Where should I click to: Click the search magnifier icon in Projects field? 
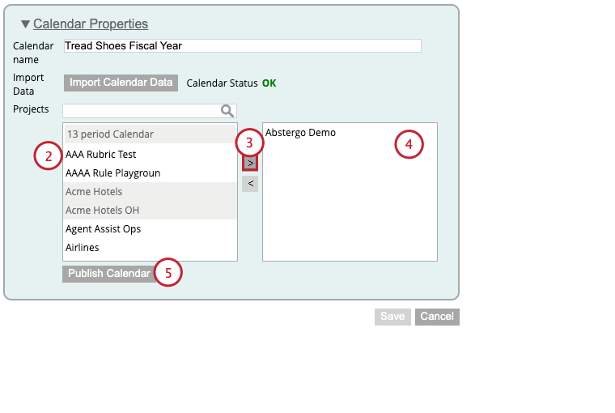click(x=228, y=111)
